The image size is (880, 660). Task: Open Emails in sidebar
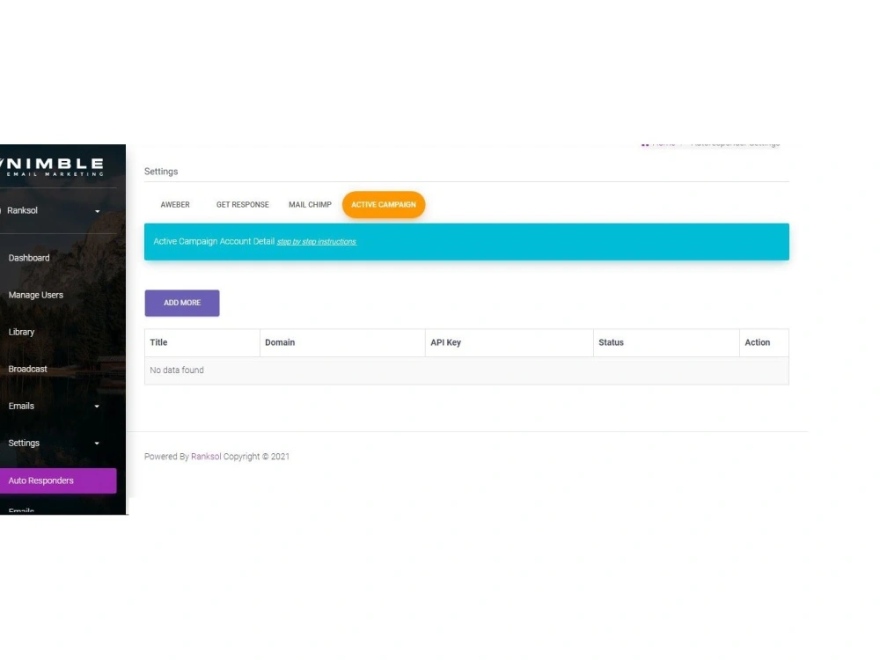point(21,407)
